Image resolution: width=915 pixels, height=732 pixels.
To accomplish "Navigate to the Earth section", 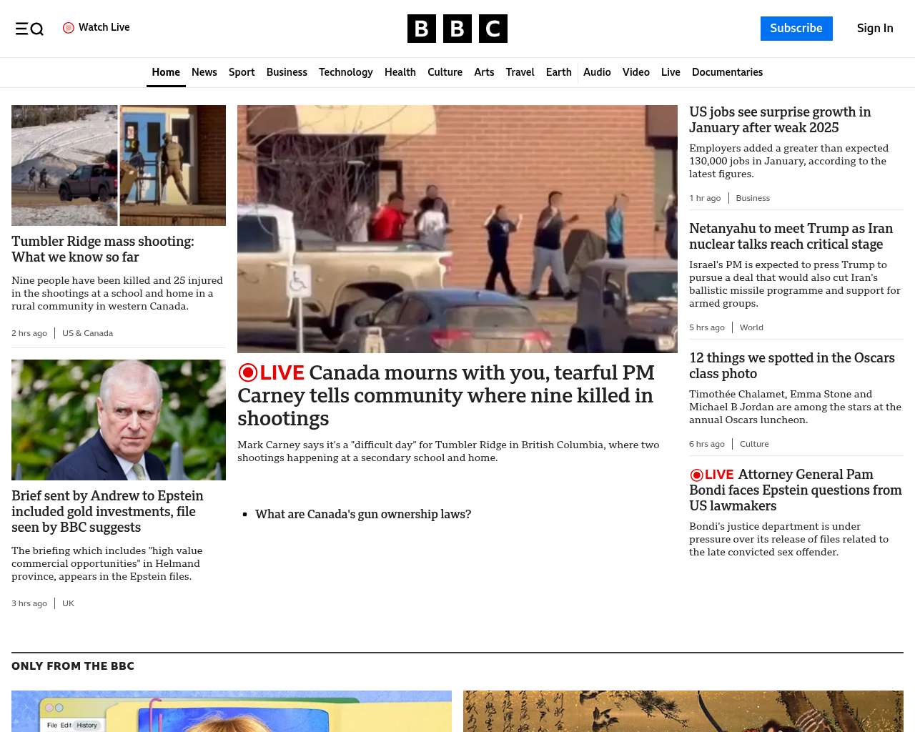I will 559,72.
